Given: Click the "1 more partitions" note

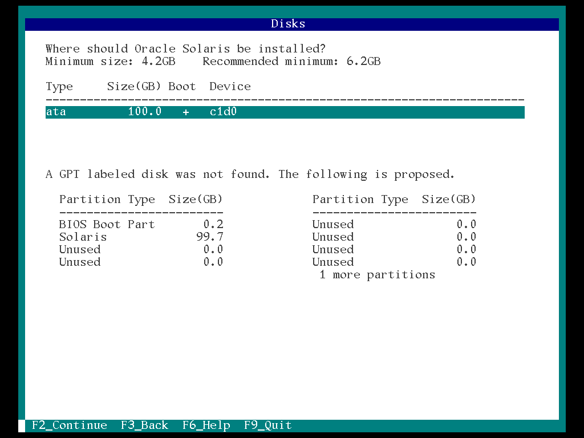Looking at the screenshot, I should point(378,275).
